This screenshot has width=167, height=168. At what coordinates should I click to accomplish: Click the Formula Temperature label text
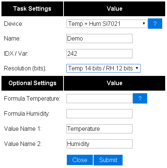32,98
